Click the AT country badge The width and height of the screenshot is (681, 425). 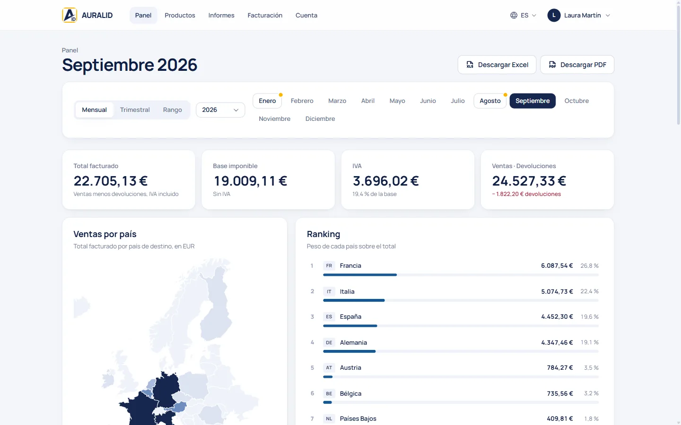pyautogui.click(x=329, y=368)
